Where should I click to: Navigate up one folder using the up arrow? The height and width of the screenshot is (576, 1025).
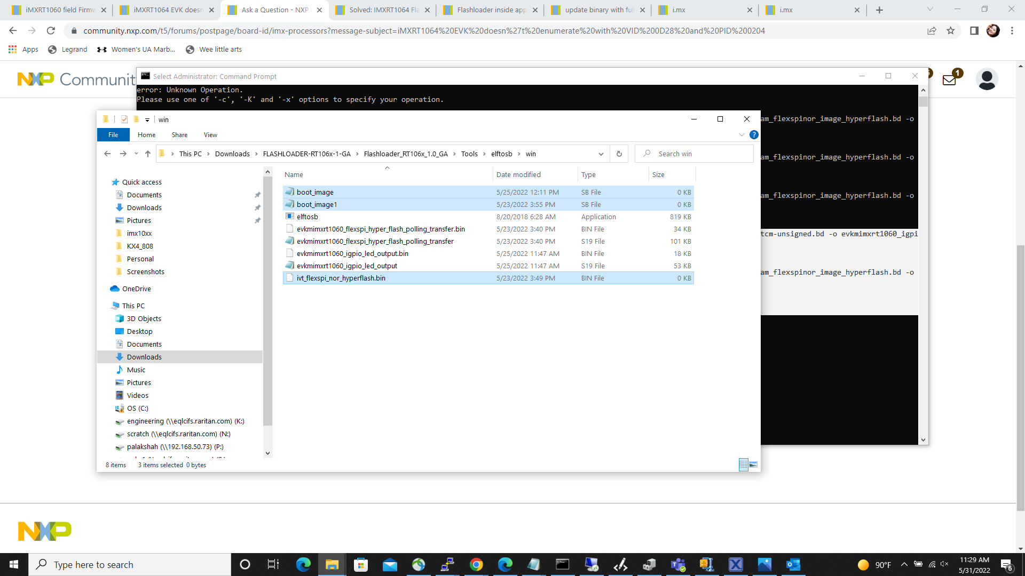(148, 154)
